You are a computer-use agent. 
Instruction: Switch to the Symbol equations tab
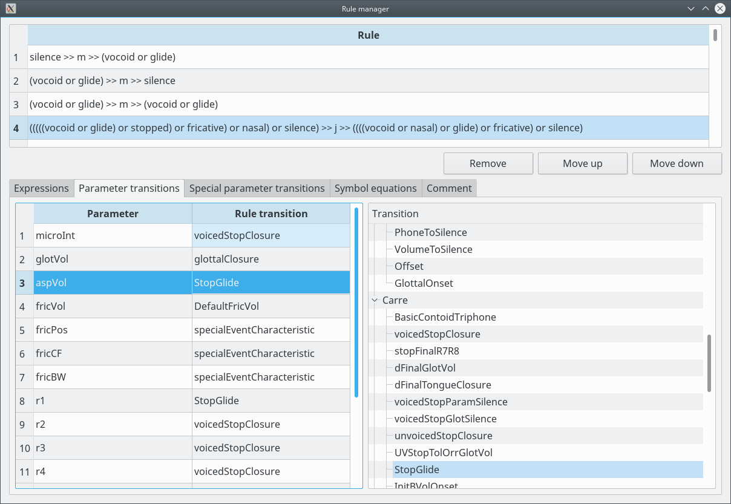(x=376, y=188)
